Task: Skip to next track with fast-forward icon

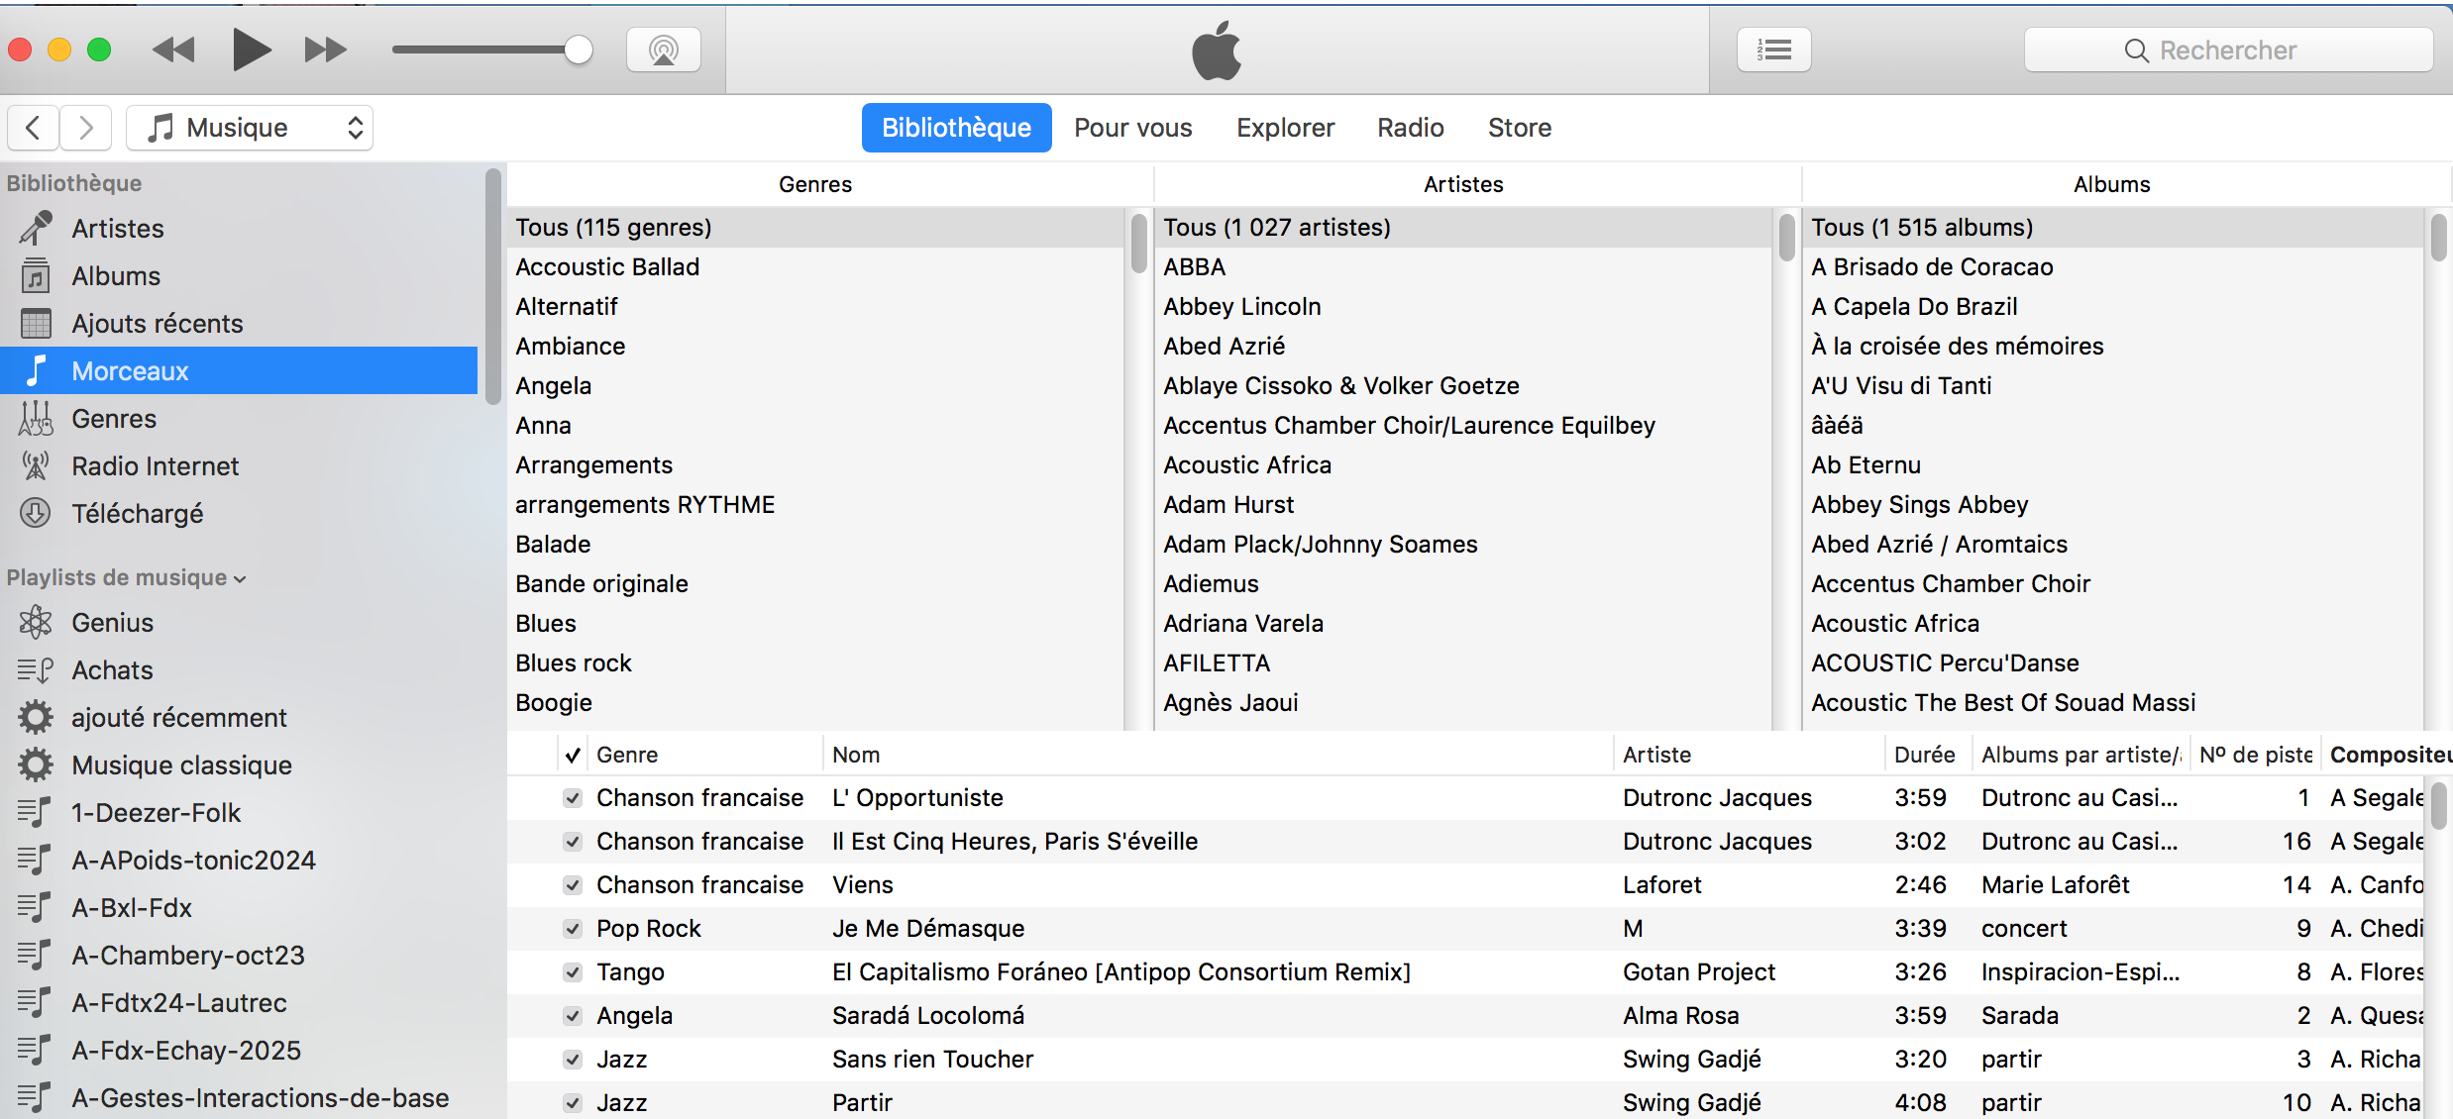Action: click(x=325, y=50)
